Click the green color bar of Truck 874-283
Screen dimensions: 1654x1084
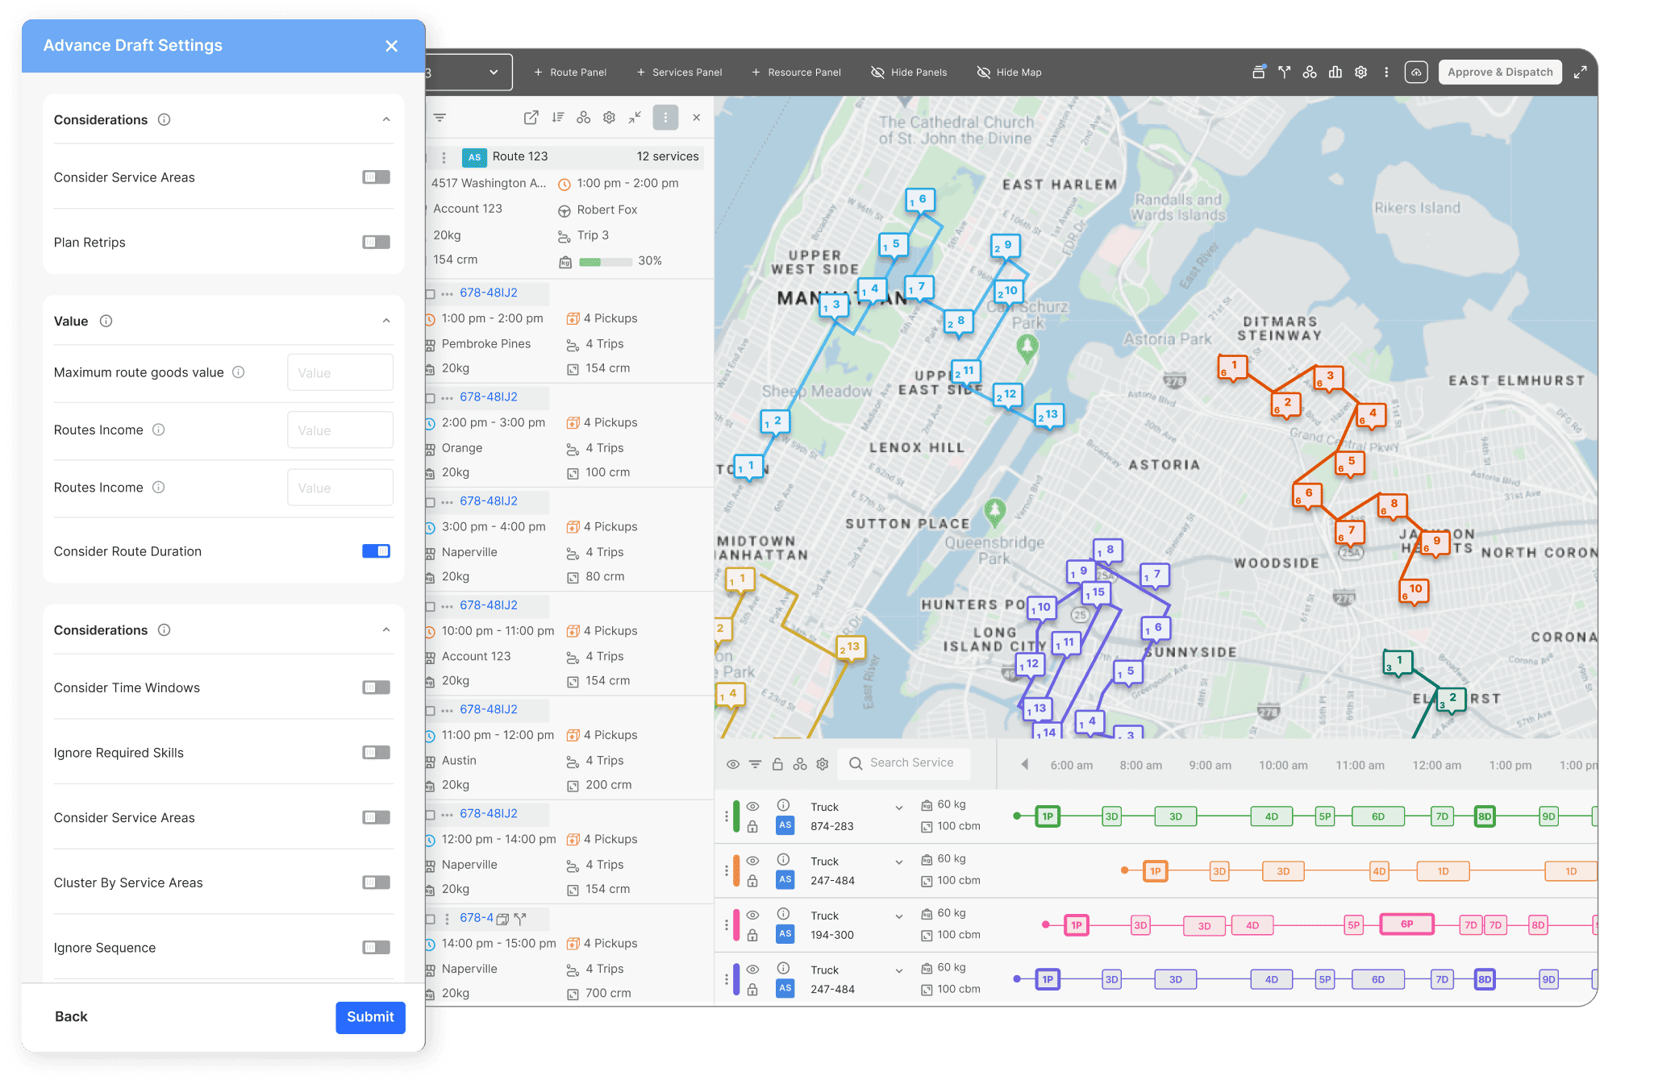pos(735,816)
